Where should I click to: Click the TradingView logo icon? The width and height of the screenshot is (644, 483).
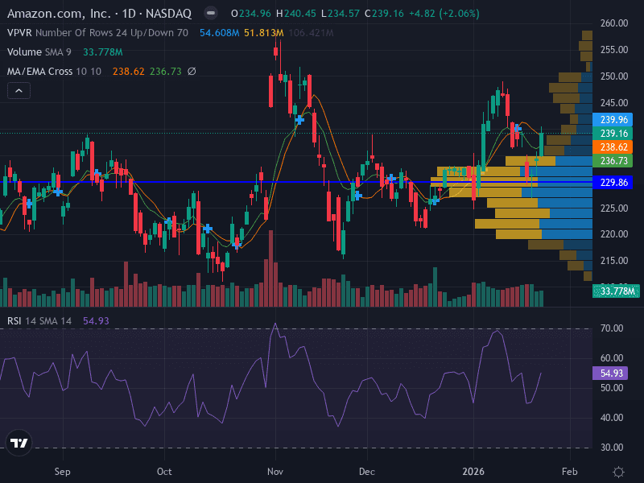point(19,443)
